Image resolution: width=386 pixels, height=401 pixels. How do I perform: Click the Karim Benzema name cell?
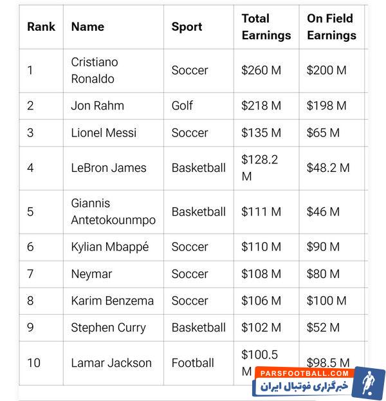tap(112, 301)
